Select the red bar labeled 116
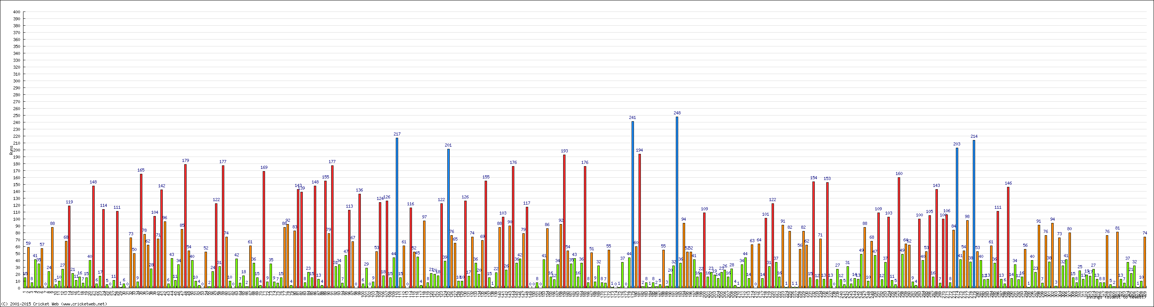The width and height of the screenshot is (1154, 307). click(x=411, y=248)
